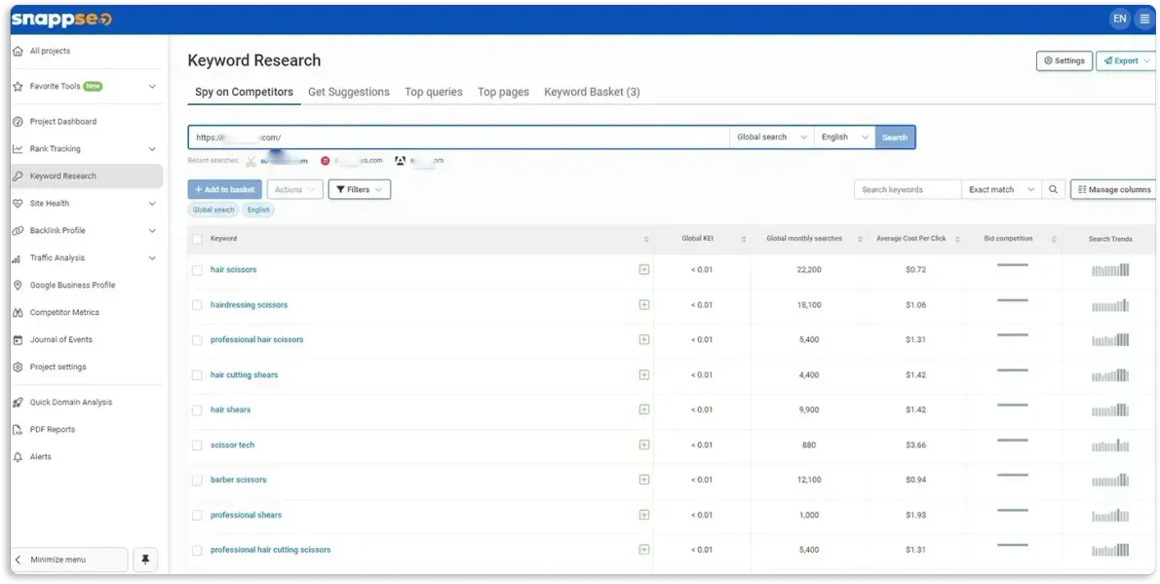
Task: Open the Exact match dropdown
Action: coord(1002,189)
